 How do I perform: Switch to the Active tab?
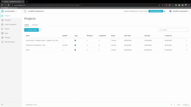click(x=27, y=25)
